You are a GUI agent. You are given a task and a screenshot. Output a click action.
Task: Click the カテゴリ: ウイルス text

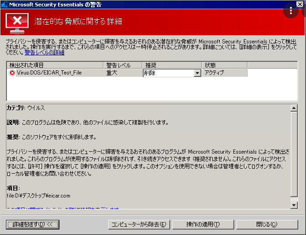click(x=26, y=108)
